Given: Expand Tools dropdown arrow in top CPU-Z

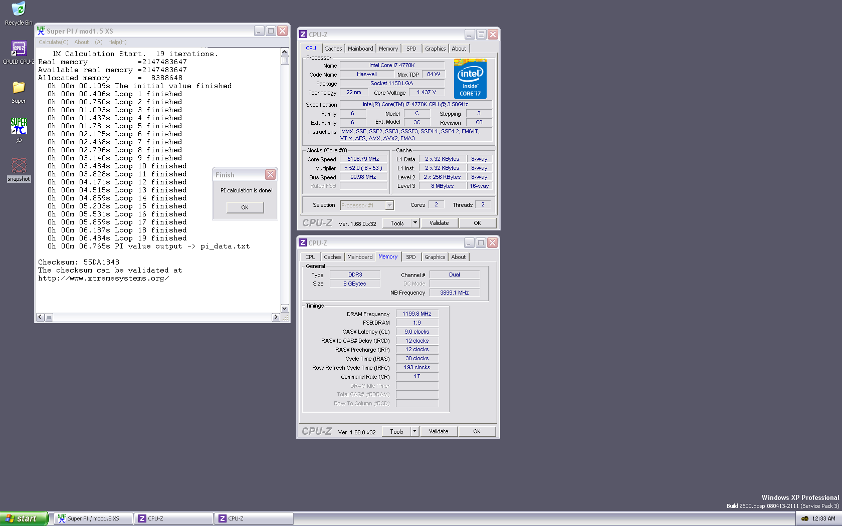Looking at the screenshot, I should (415, 223).
